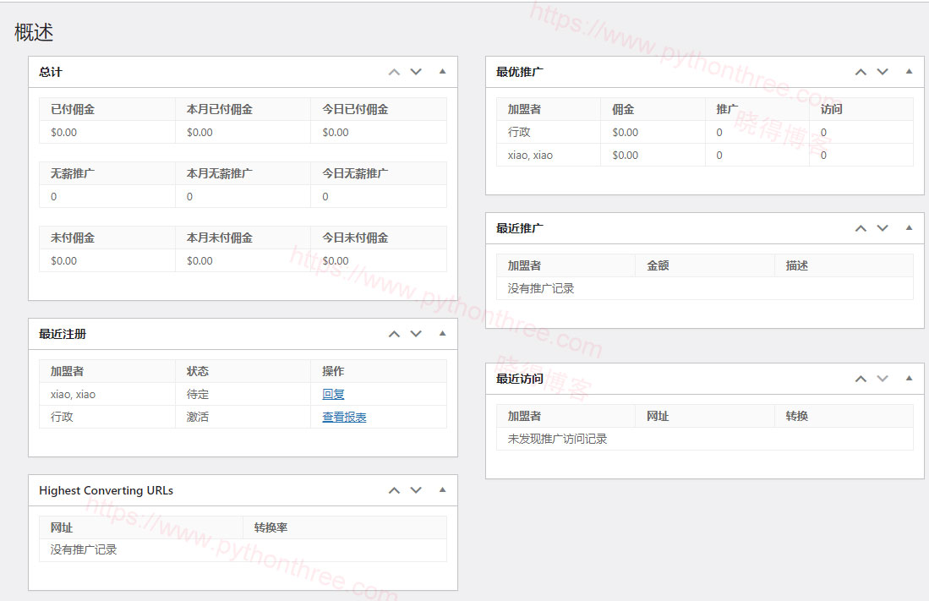Move the Highest Converting URLs panel down
Screen dimensions: 929x601
coord(416,490)
